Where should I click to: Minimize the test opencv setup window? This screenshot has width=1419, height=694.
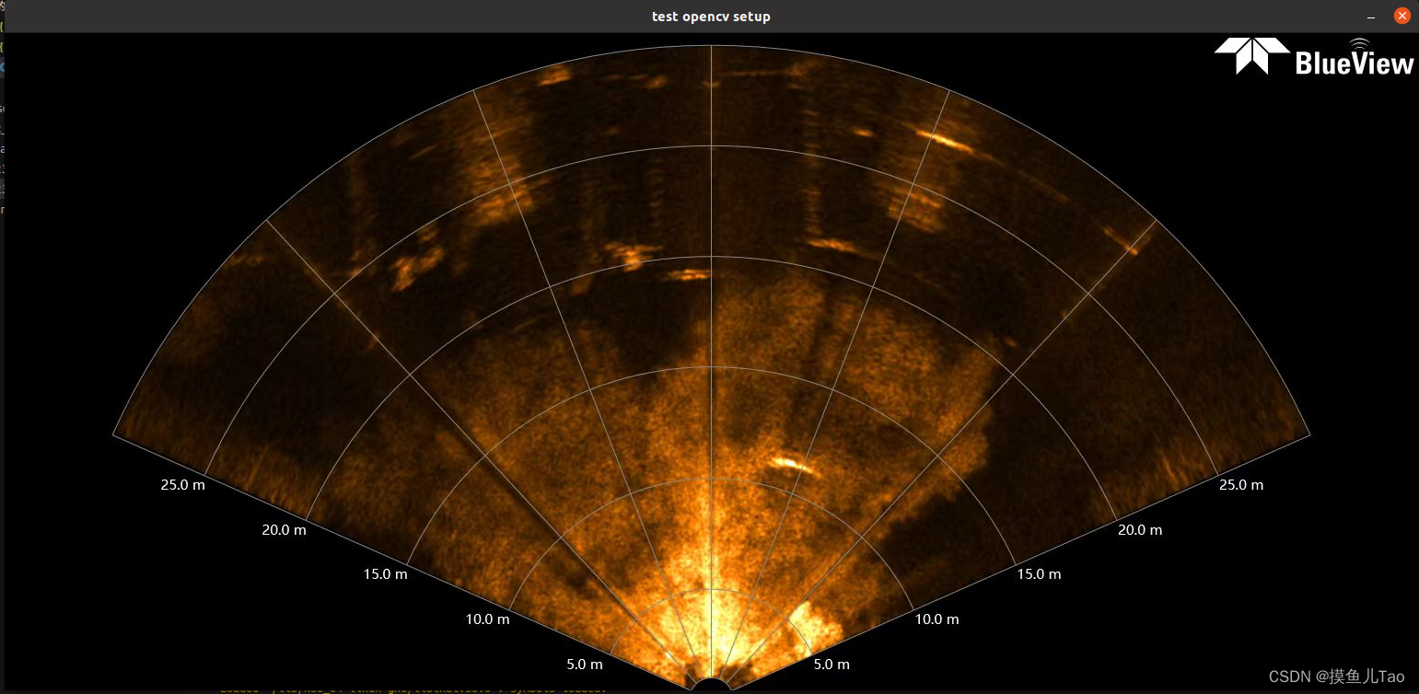tap(1372, 17)
